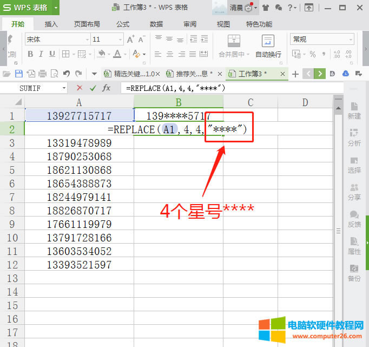Click the font color A swatch

pos(117,54)
